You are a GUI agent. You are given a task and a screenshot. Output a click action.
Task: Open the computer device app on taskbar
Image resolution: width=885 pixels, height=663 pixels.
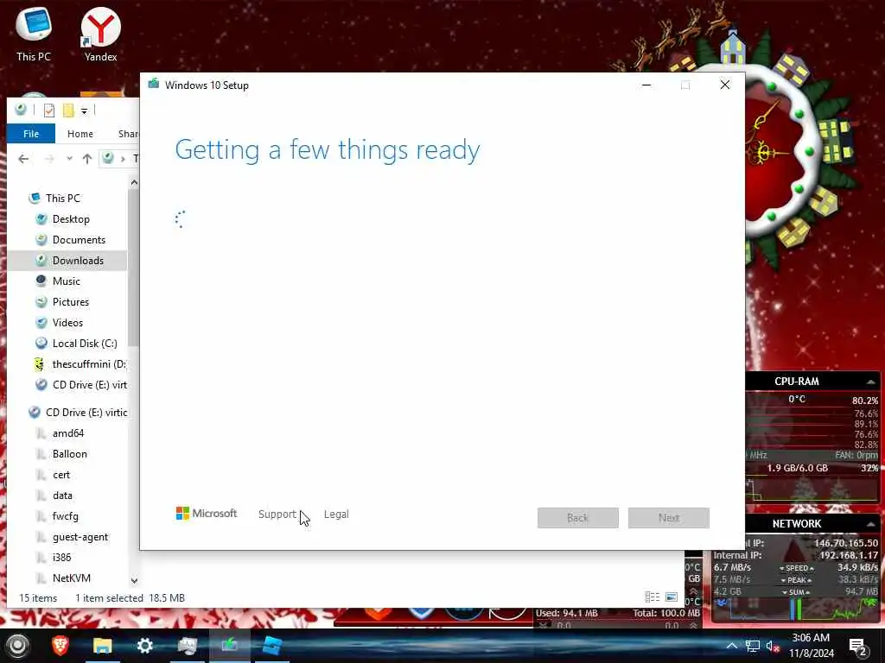point(187,645)
